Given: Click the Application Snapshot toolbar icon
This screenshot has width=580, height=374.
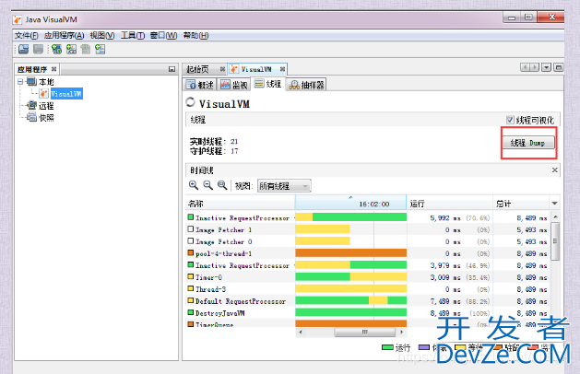Looking at the screenshot, I should tap(100, 49).
